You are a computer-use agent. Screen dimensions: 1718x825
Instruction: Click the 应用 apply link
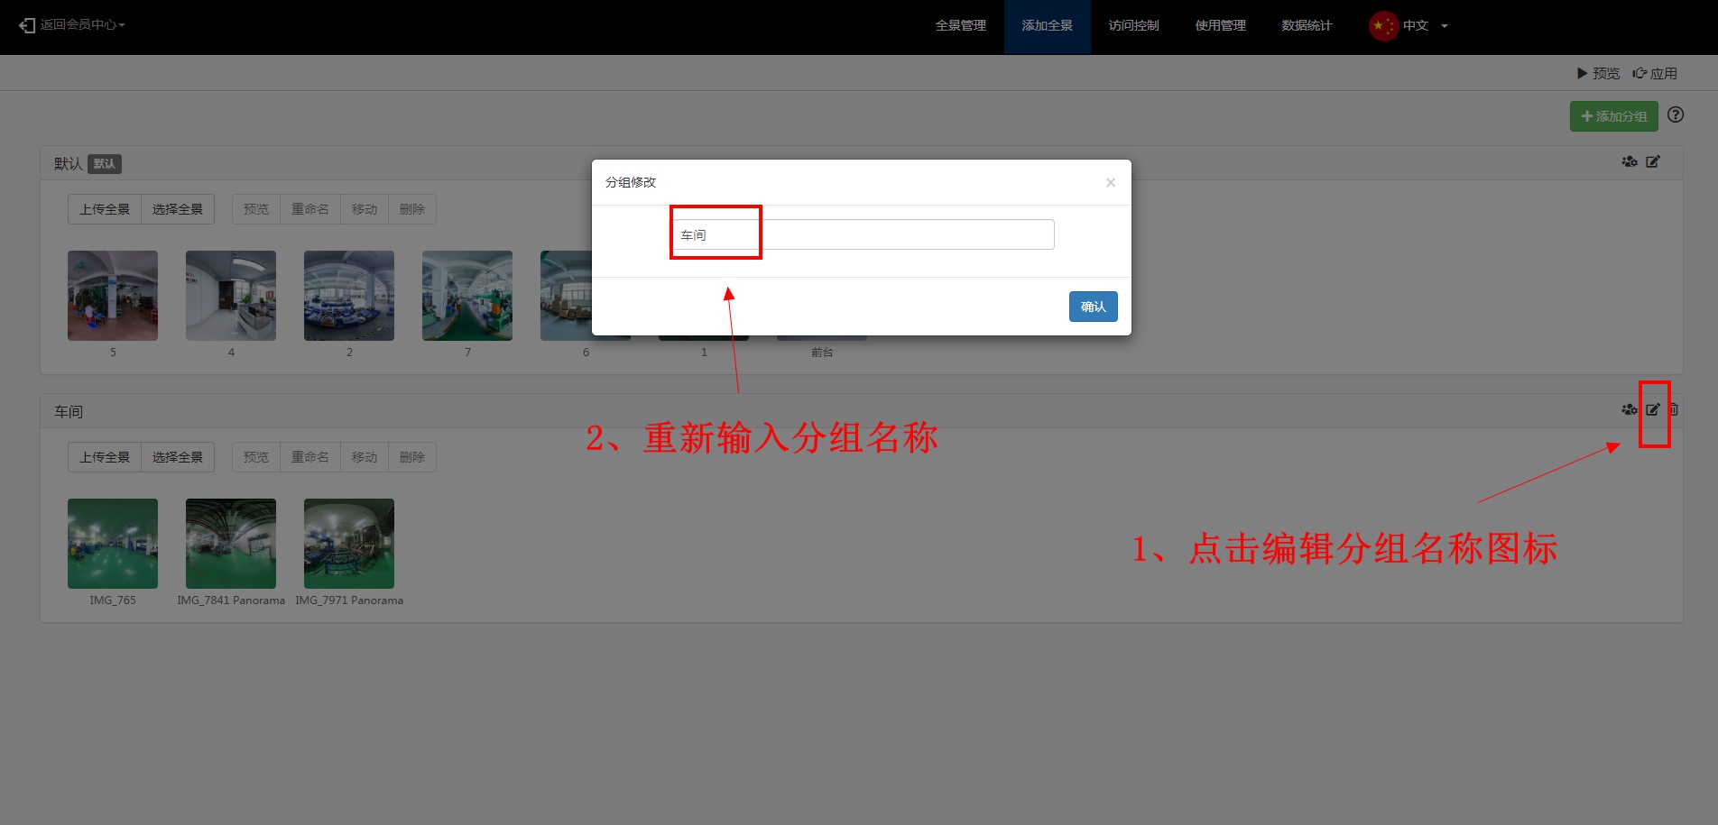point(1655,74)
